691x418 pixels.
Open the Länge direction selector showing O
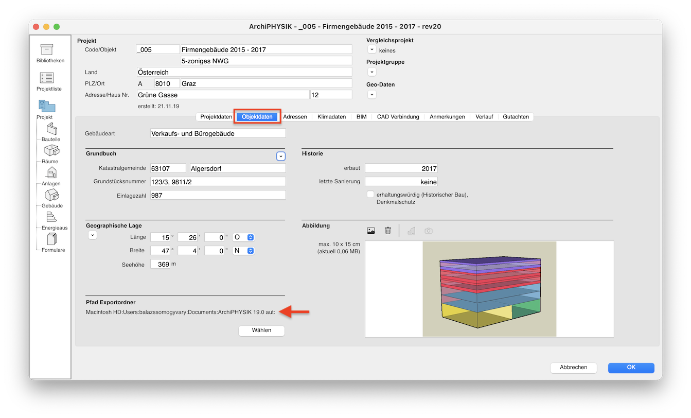(x=244, y=237)
